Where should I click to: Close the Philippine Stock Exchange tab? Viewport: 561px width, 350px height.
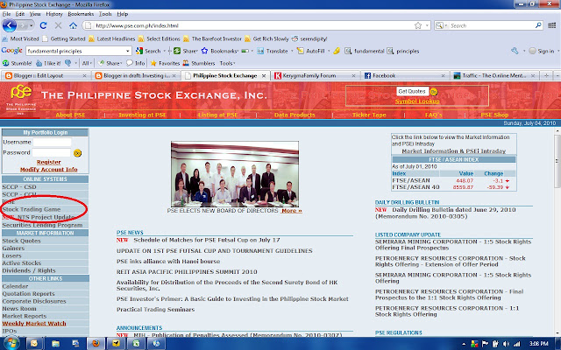click(264, 76)
